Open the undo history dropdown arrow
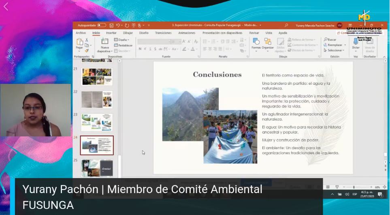Image resolution: width=390 pixels, height=215 pixels. [x=121, y=26]
